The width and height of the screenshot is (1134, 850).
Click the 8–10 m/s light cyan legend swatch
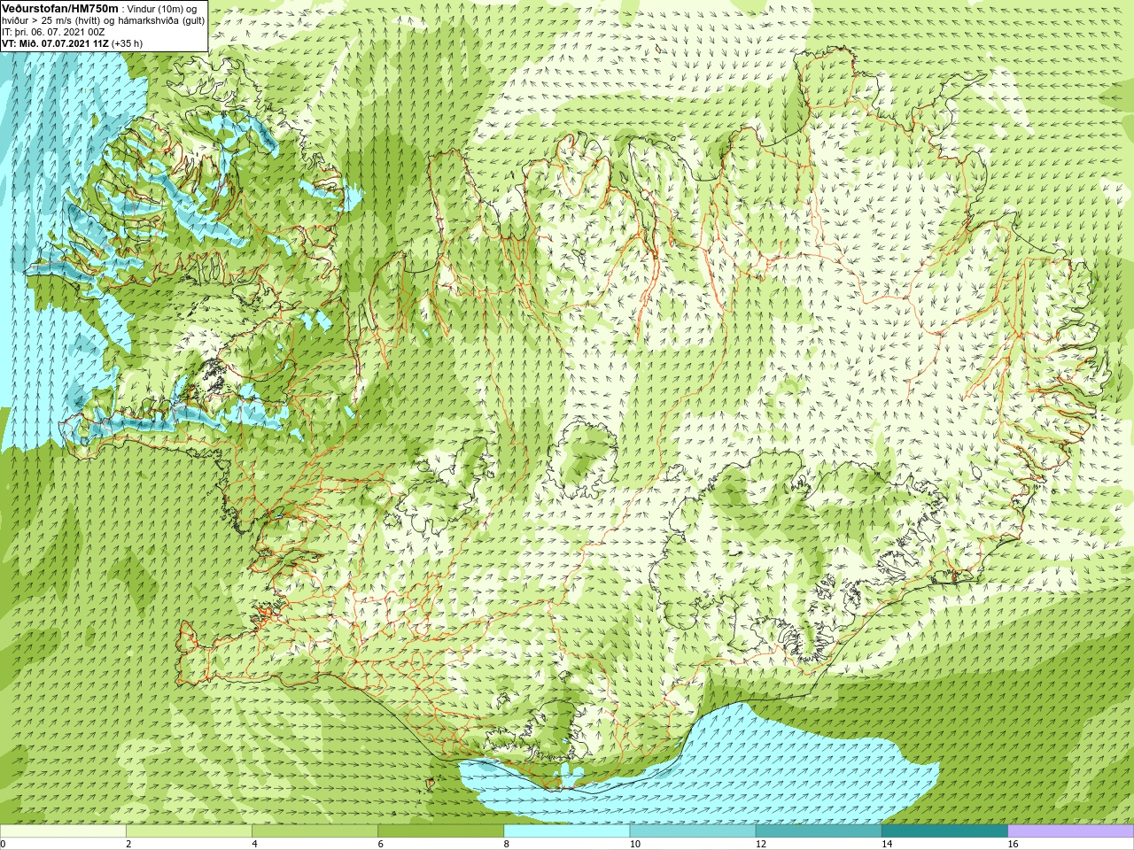[567, 831]
